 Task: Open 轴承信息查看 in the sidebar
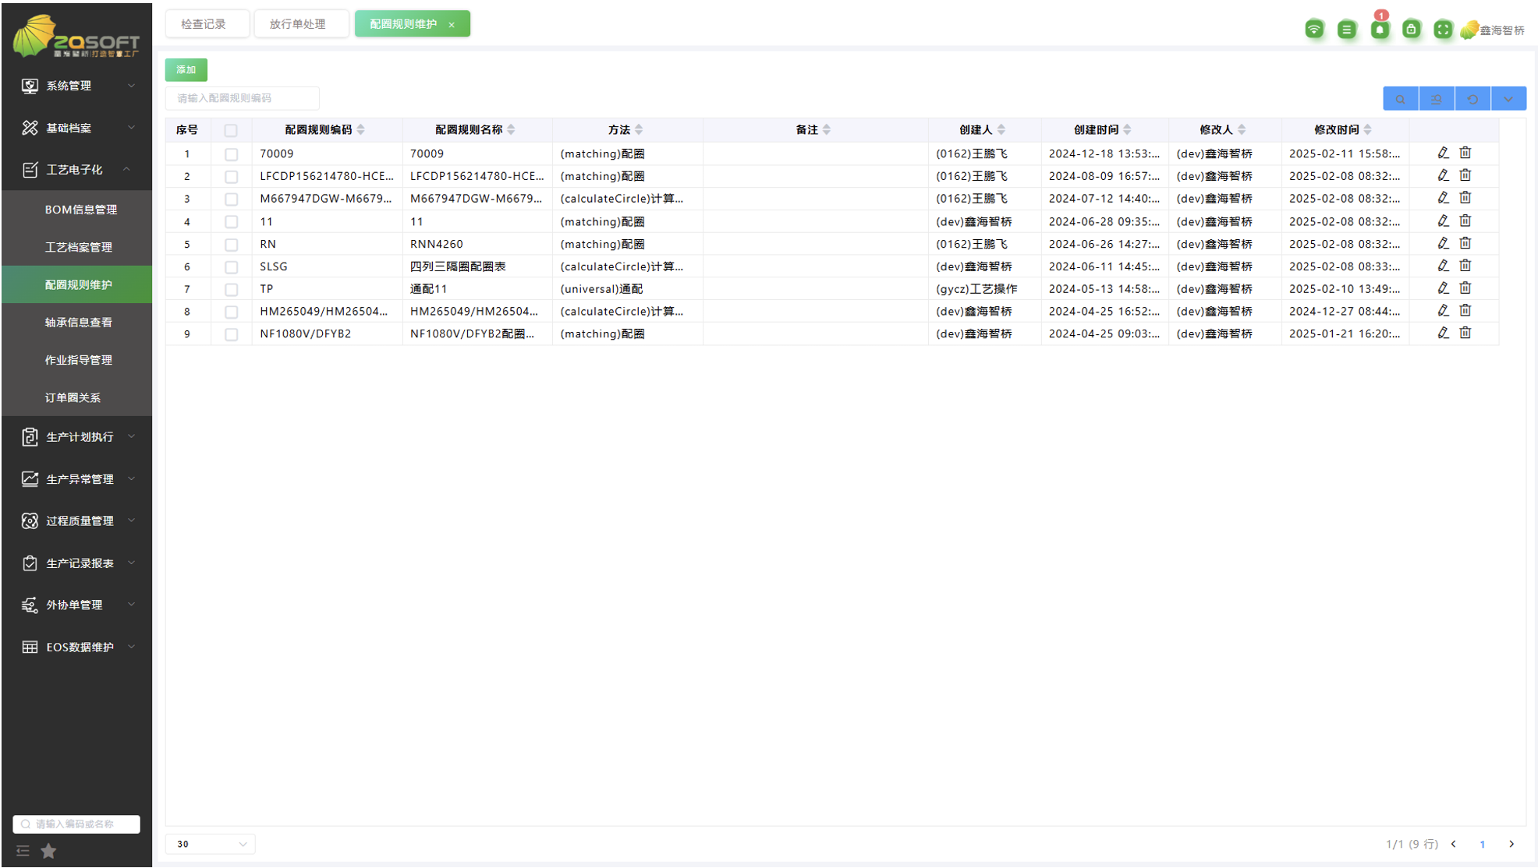point(76,323)
